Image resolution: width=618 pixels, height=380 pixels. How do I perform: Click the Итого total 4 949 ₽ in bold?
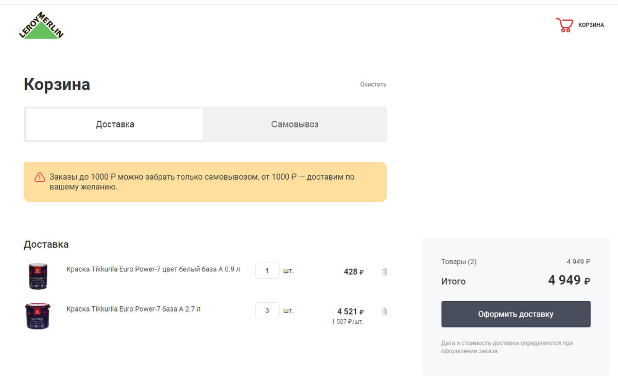coord(569,281)
